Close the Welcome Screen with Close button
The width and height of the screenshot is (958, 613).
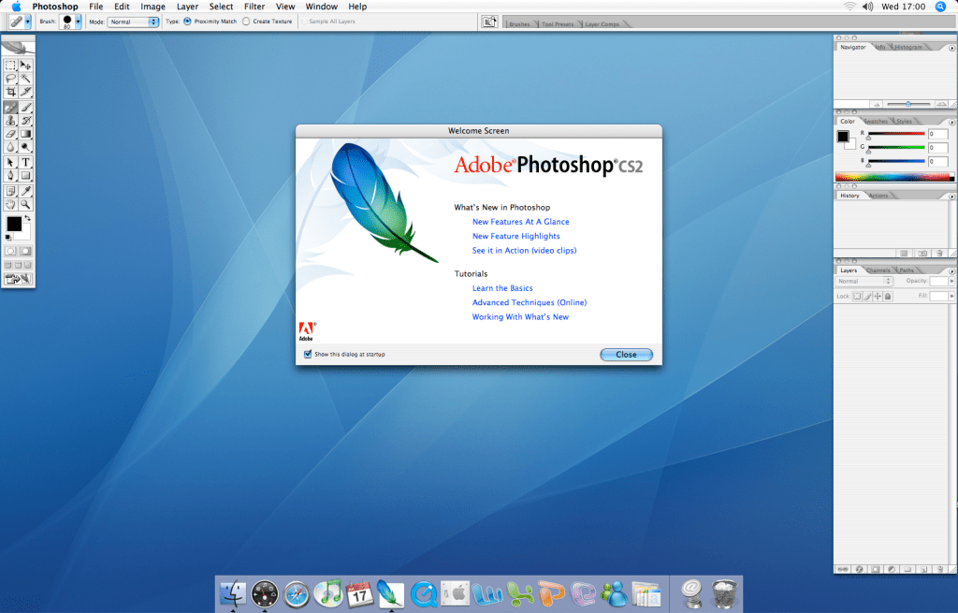(626, 355)
